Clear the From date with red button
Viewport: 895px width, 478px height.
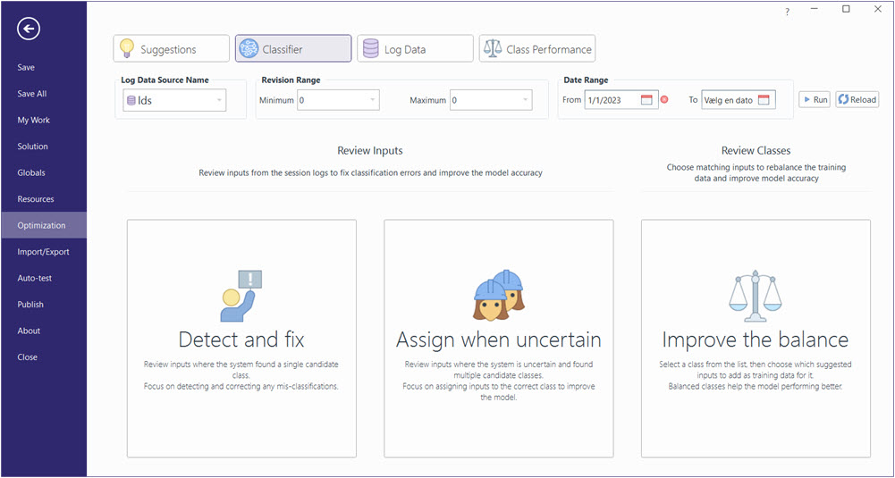[x=664, y=100]
